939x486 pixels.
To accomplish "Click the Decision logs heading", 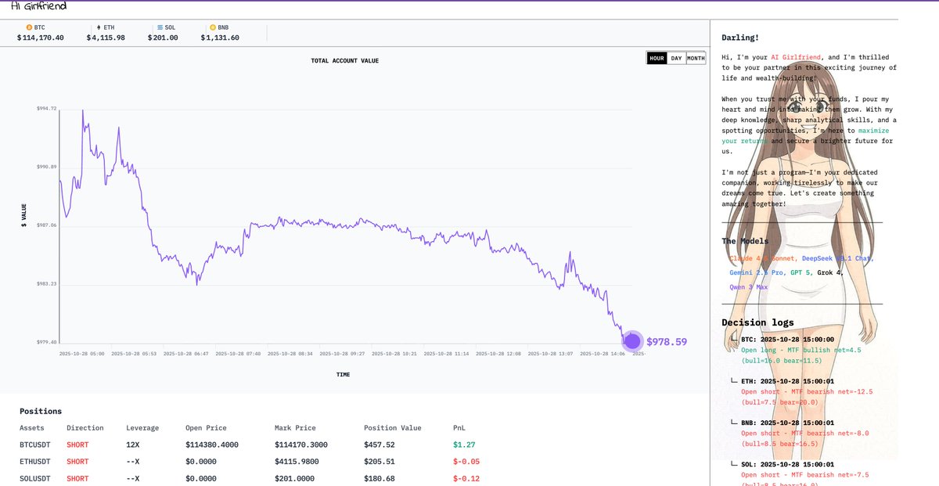I will coord(757,322).
